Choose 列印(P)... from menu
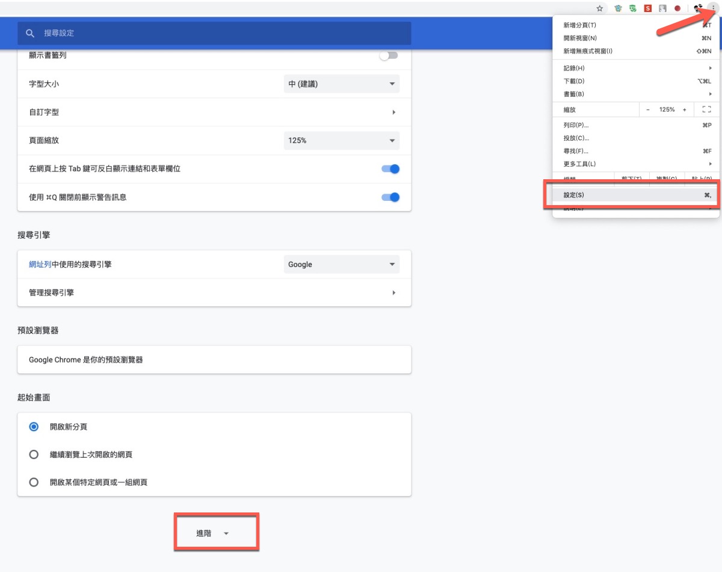 pyautogui.click(x=636, y=125)
